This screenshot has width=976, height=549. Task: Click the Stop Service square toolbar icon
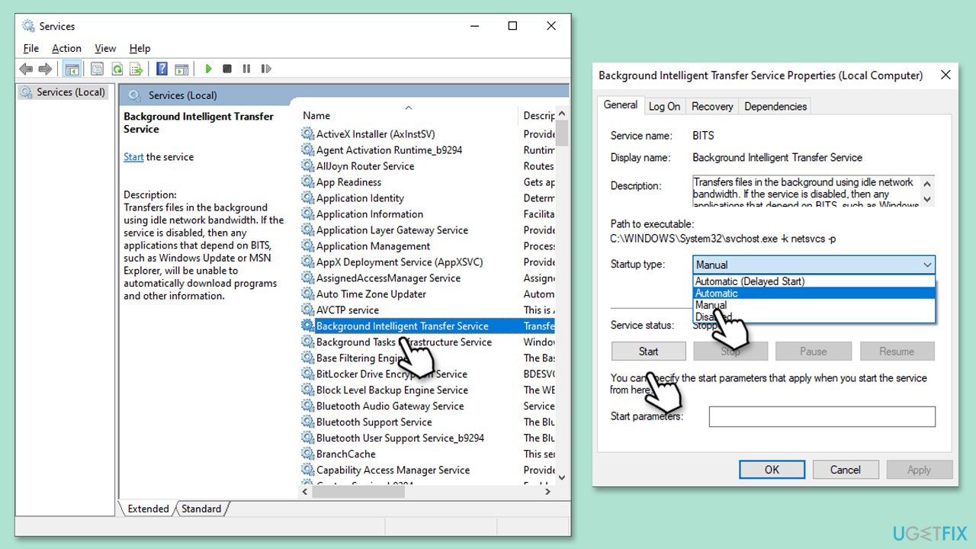[227, 69]
